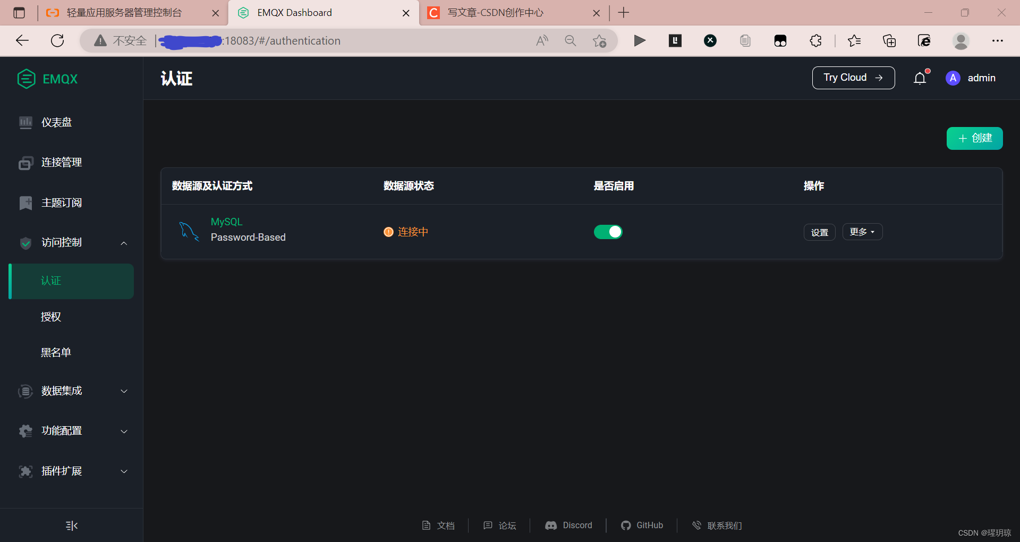This screenshot has width=1020, height=542.
Task: Click the browser refresh icon
Action: pyautogui.click(x=57, y=40)
